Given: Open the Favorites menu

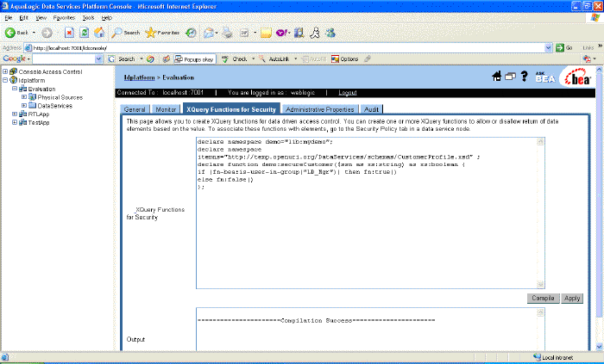Looking at the screenshot, I should pos(64,18).
